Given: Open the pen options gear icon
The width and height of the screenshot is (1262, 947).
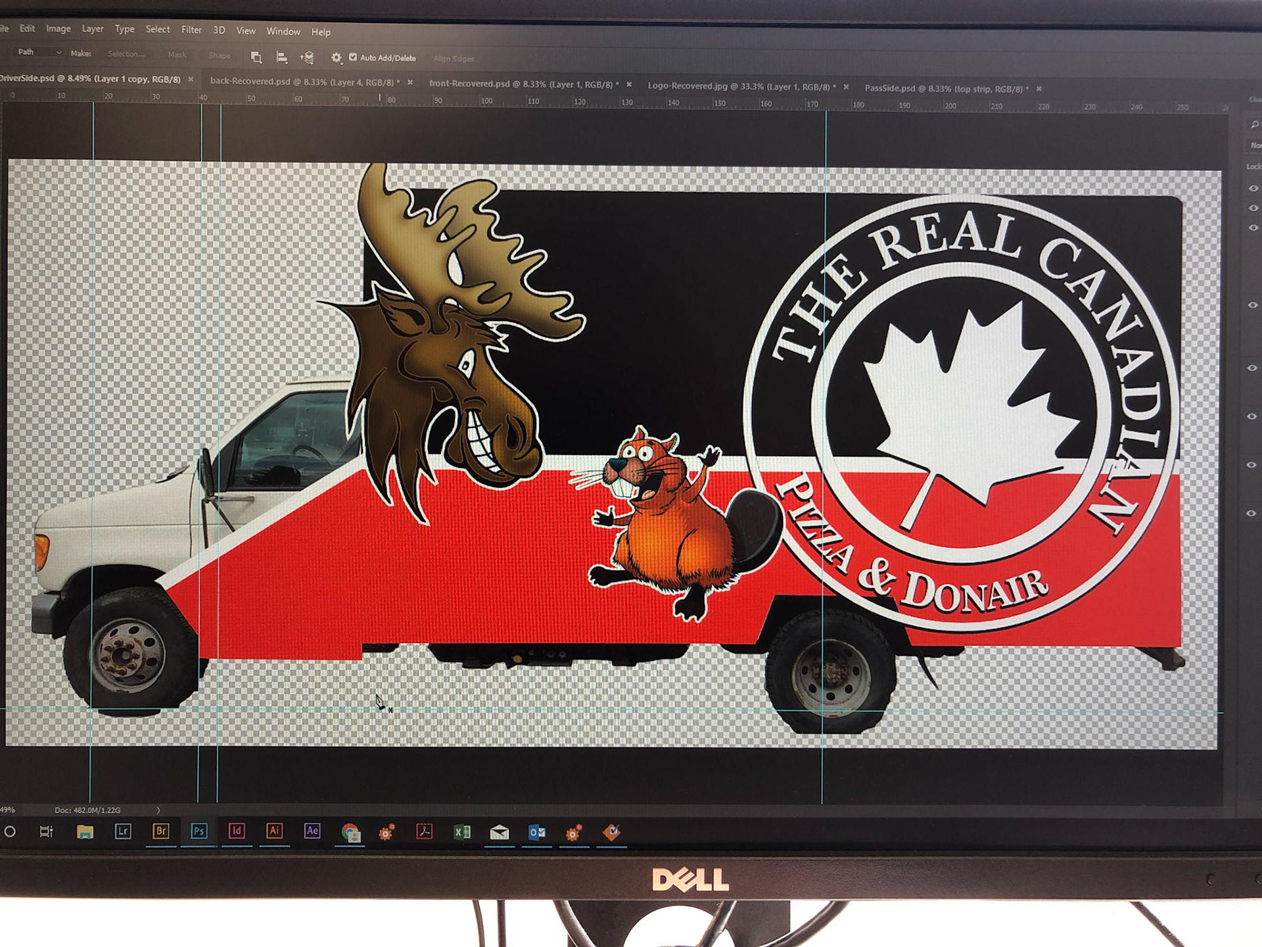Looking at the screenshot, I should click(337, 58).
